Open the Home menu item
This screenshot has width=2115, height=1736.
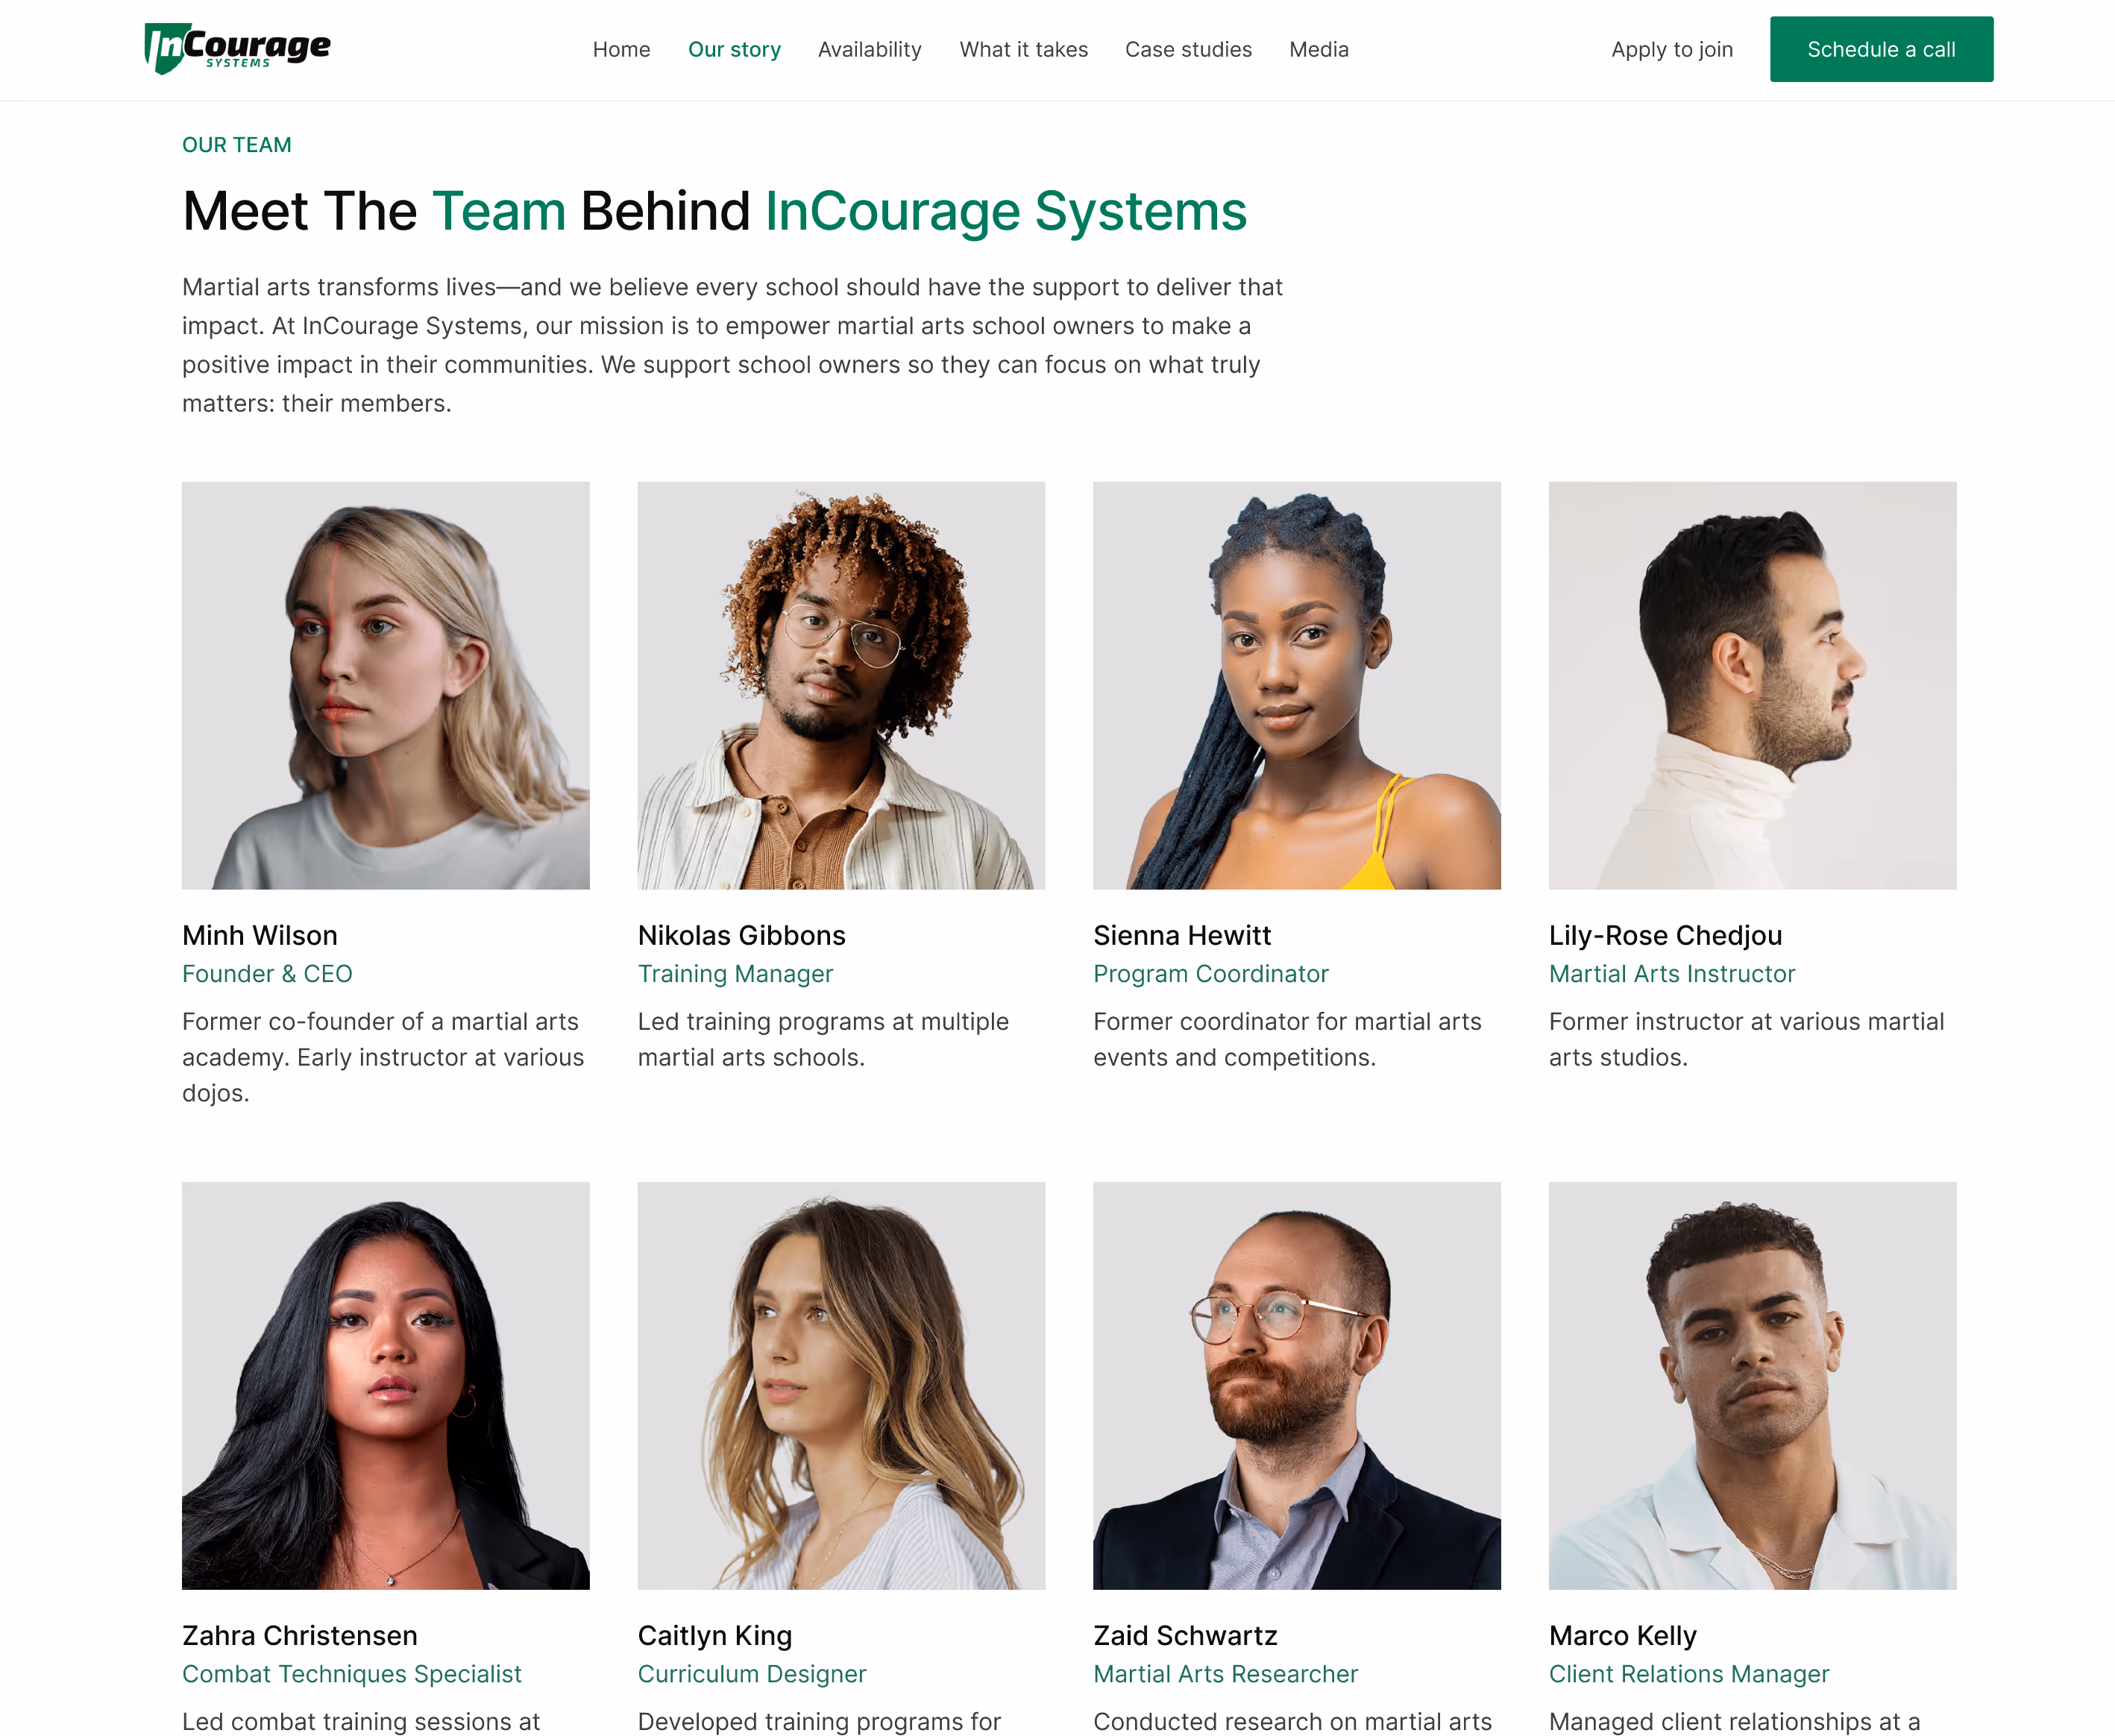[x=621, y=49]
